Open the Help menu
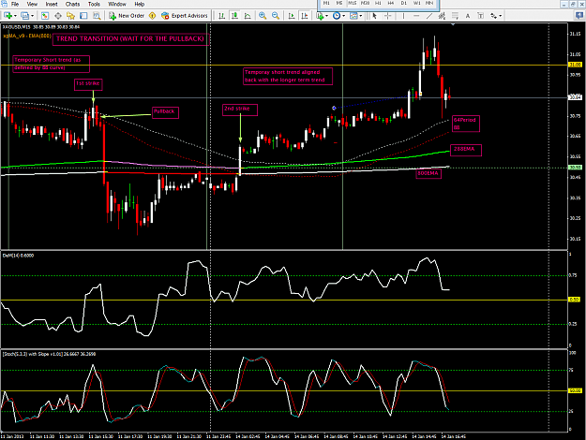The height and width of the screenshot is (440, 586). [140, 4]
